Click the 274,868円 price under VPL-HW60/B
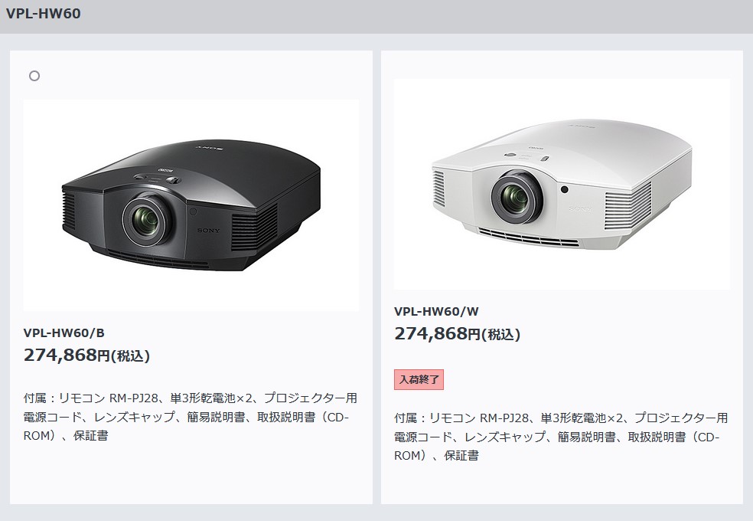Screen dimensions: 753x521 coord(67,356)
